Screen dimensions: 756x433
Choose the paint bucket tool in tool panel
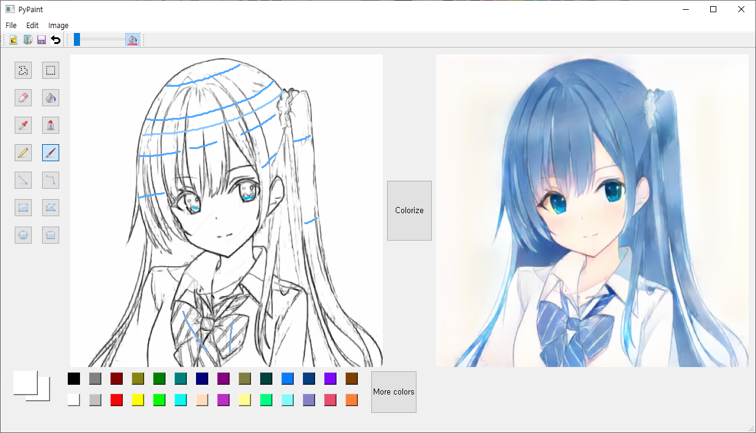pyautogui.click(x=51, y=98)
